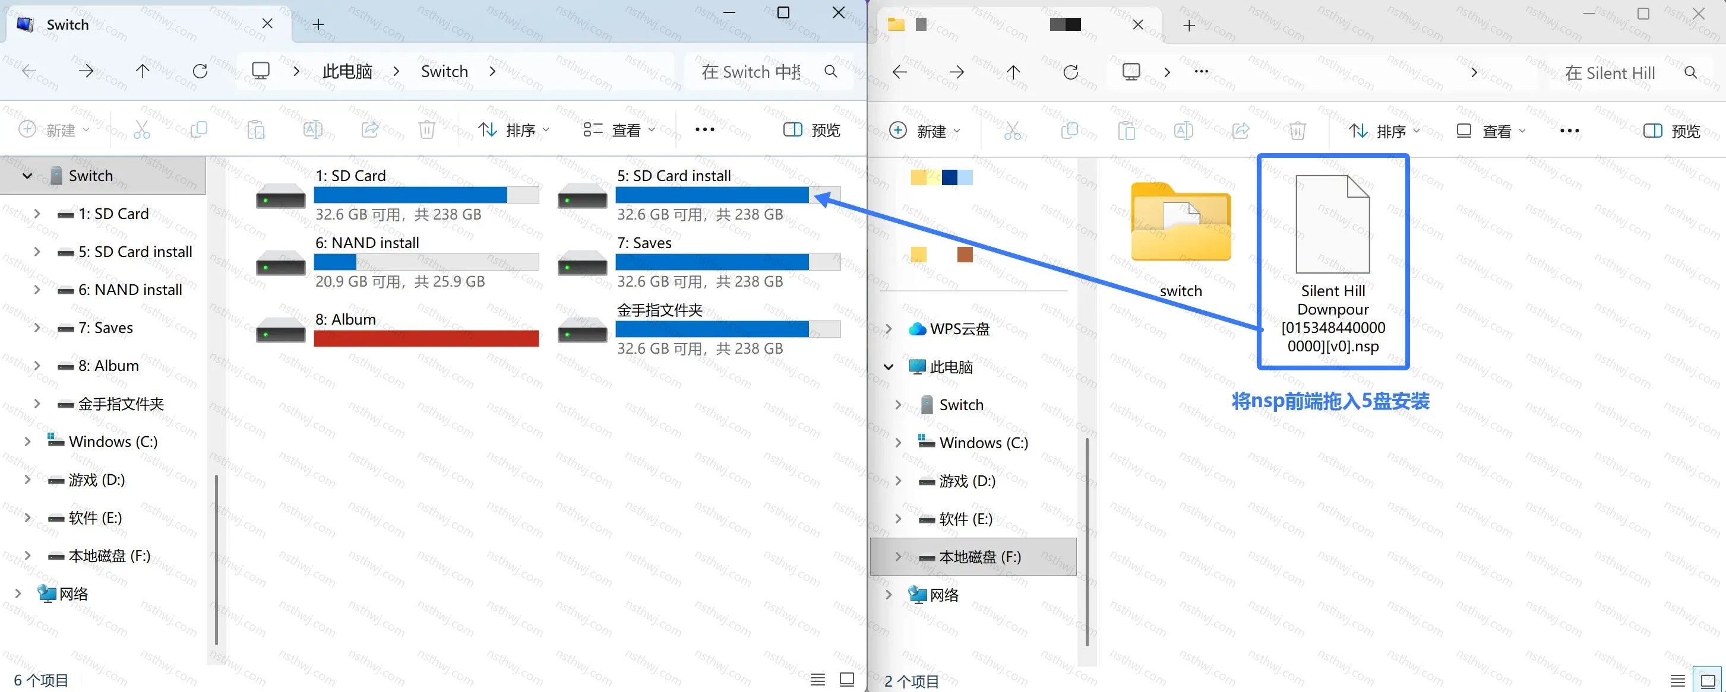This screenshot has width=1726, height=692.
Task: Open the view dropdown in right window
Action: click(x=1491, y=131)
